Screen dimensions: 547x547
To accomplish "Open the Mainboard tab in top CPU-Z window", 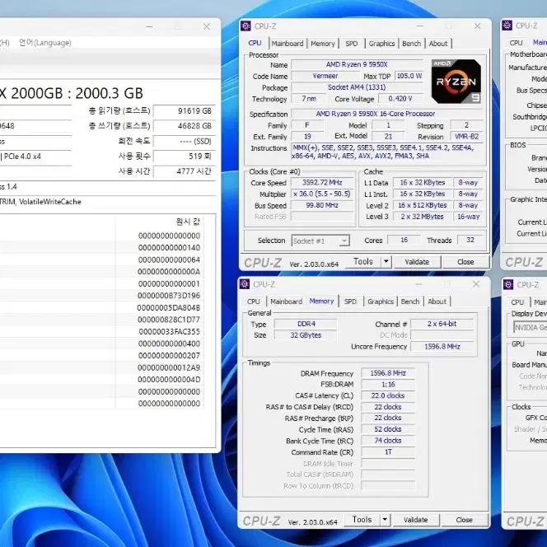I will 288,44.
